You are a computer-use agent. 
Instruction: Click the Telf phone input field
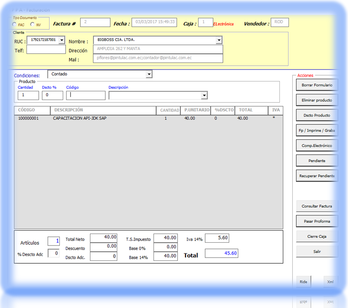(x=46, y=50)
